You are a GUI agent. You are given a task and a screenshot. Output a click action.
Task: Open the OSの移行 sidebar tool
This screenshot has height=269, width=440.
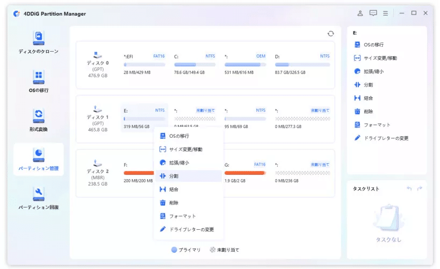(x=39, y=82)
